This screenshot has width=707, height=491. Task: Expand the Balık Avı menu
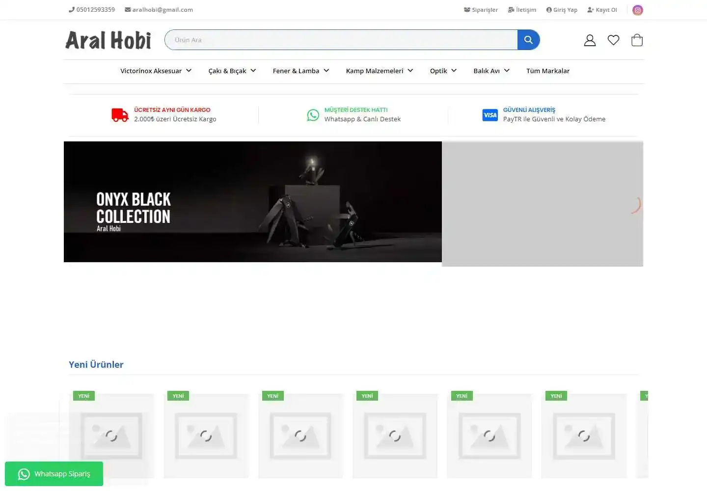pos(491,71)
